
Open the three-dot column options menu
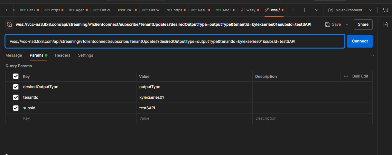[346, 76]
